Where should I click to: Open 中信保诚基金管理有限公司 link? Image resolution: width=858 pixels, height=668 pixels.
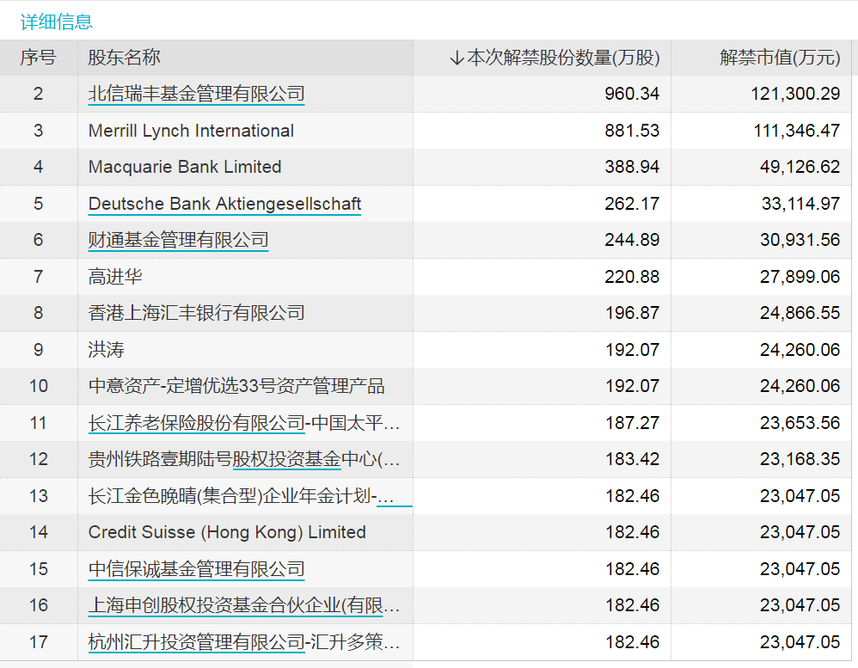[196, 569]
